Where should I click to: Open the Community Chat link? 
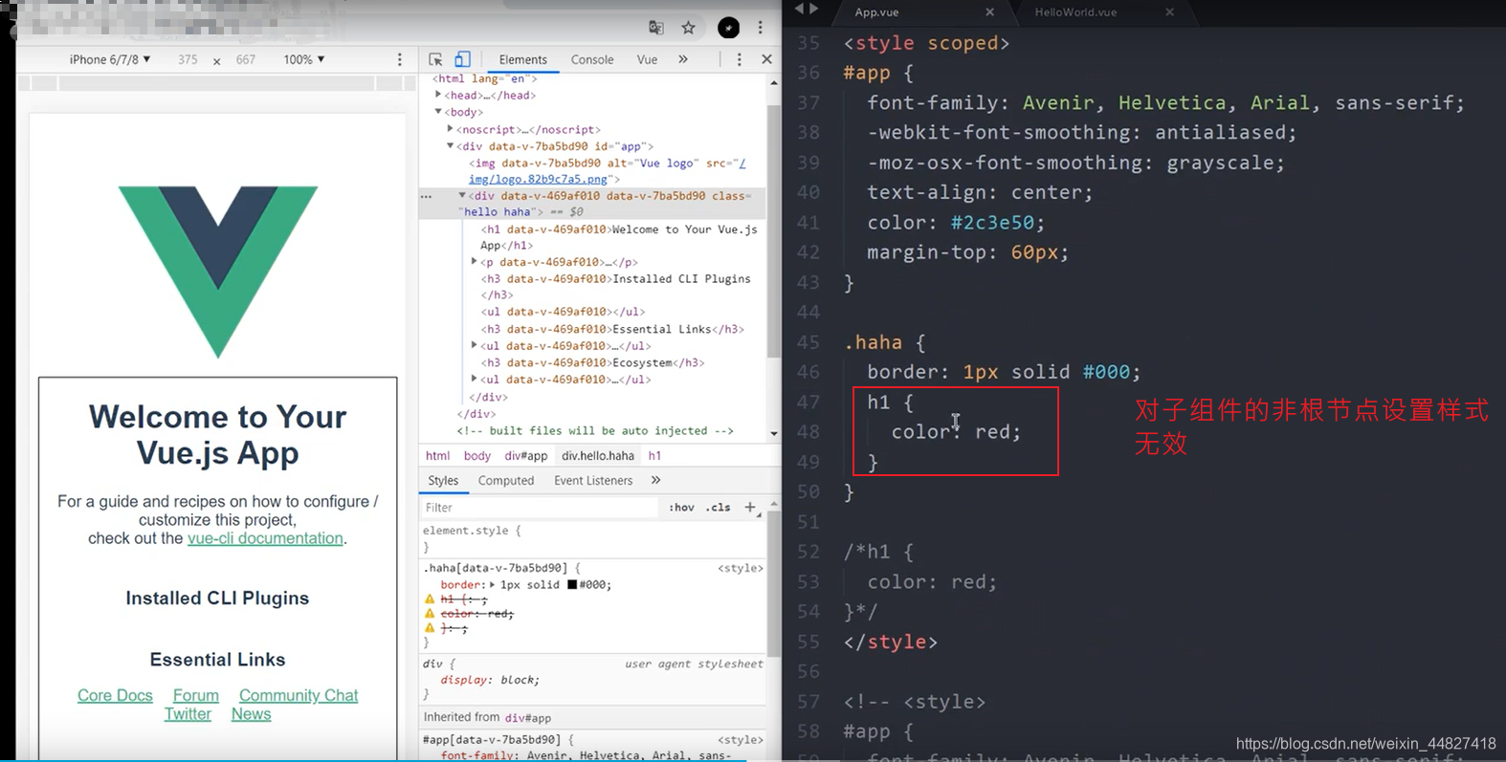point(299,695)
